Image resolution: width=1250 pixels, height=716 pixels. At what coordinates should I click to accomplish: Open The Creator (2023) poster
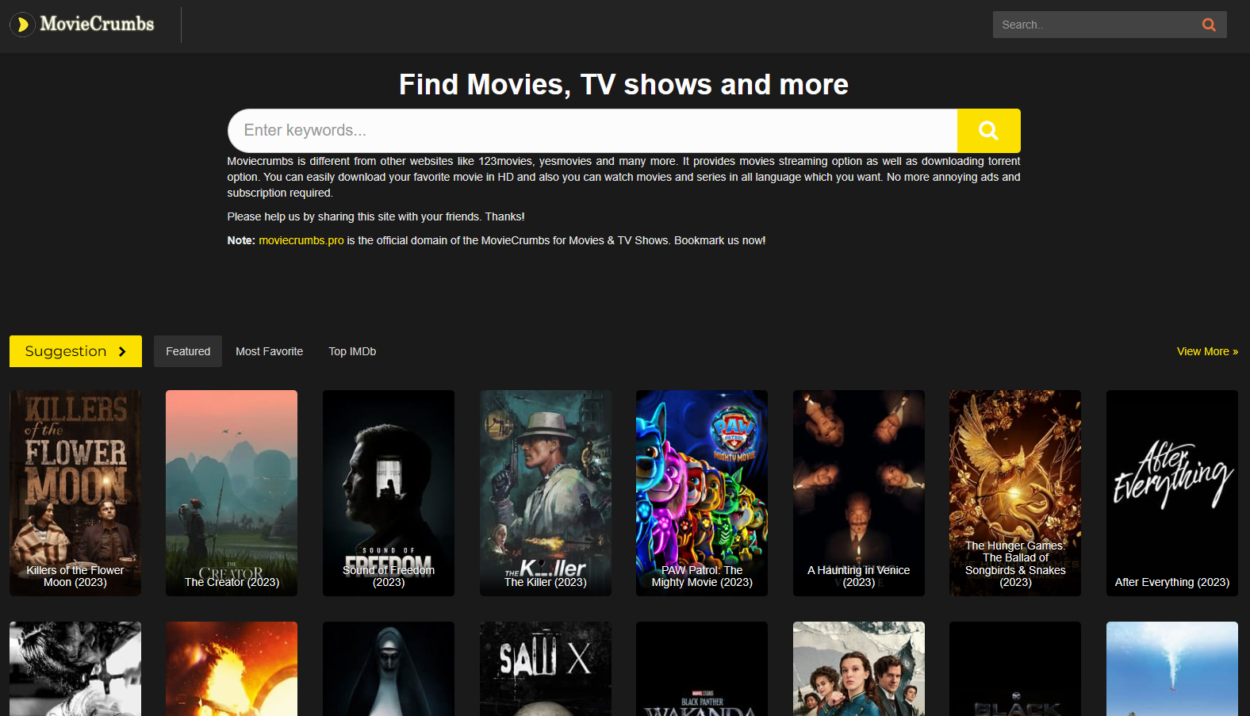tap(232, 492)
